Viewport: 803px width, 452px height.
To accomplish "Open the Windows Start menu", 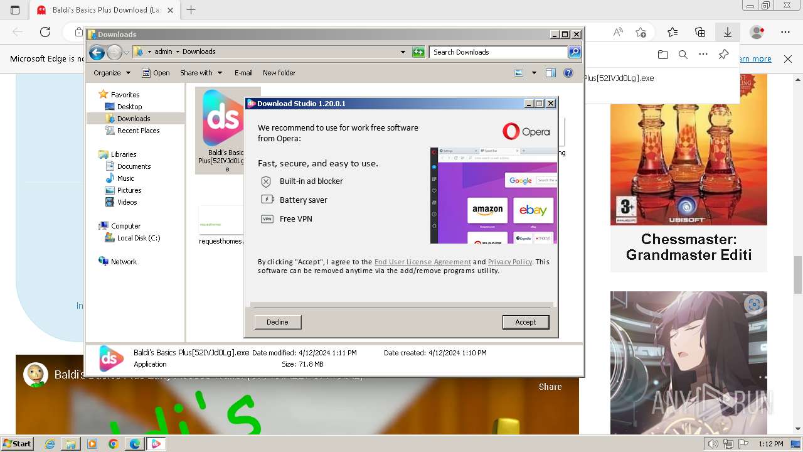I will point(17,444).
